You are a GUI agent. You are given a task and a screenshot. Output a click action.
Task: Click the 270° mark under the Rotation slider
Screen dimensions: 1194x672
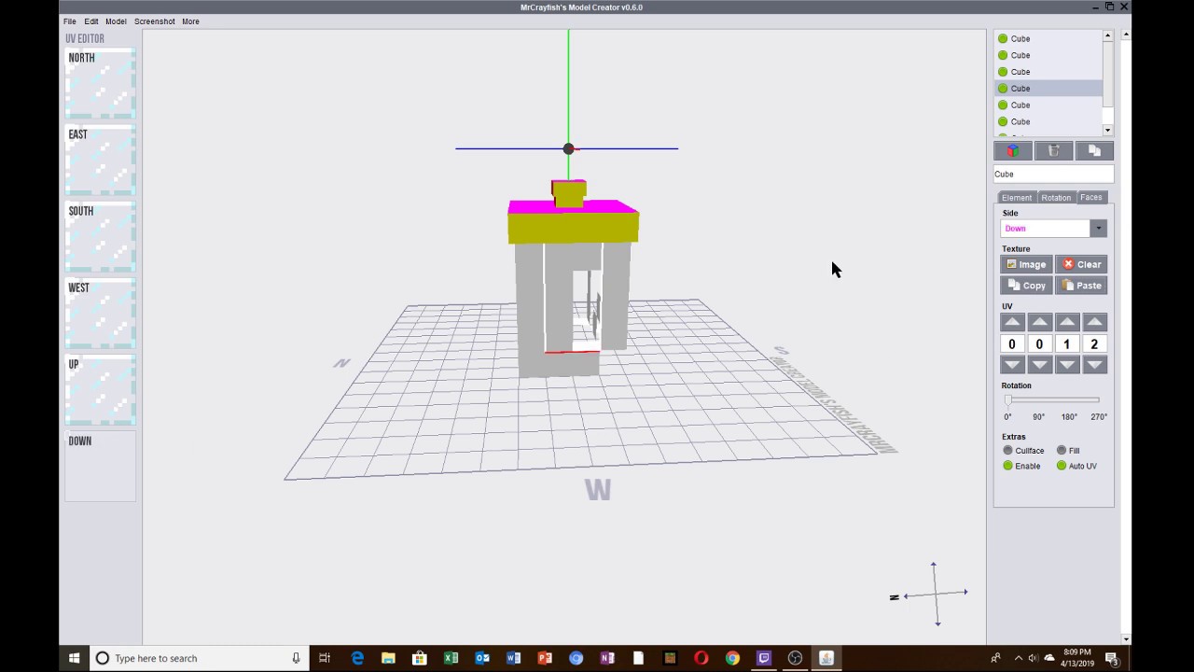[x=1099, y=417]
